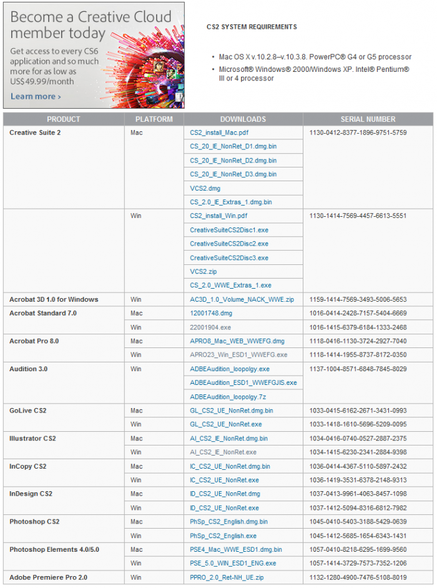Download CreativeSuiteCS2Disc3.exe
The height and width of the screenshot is (588, 437).
229,258
